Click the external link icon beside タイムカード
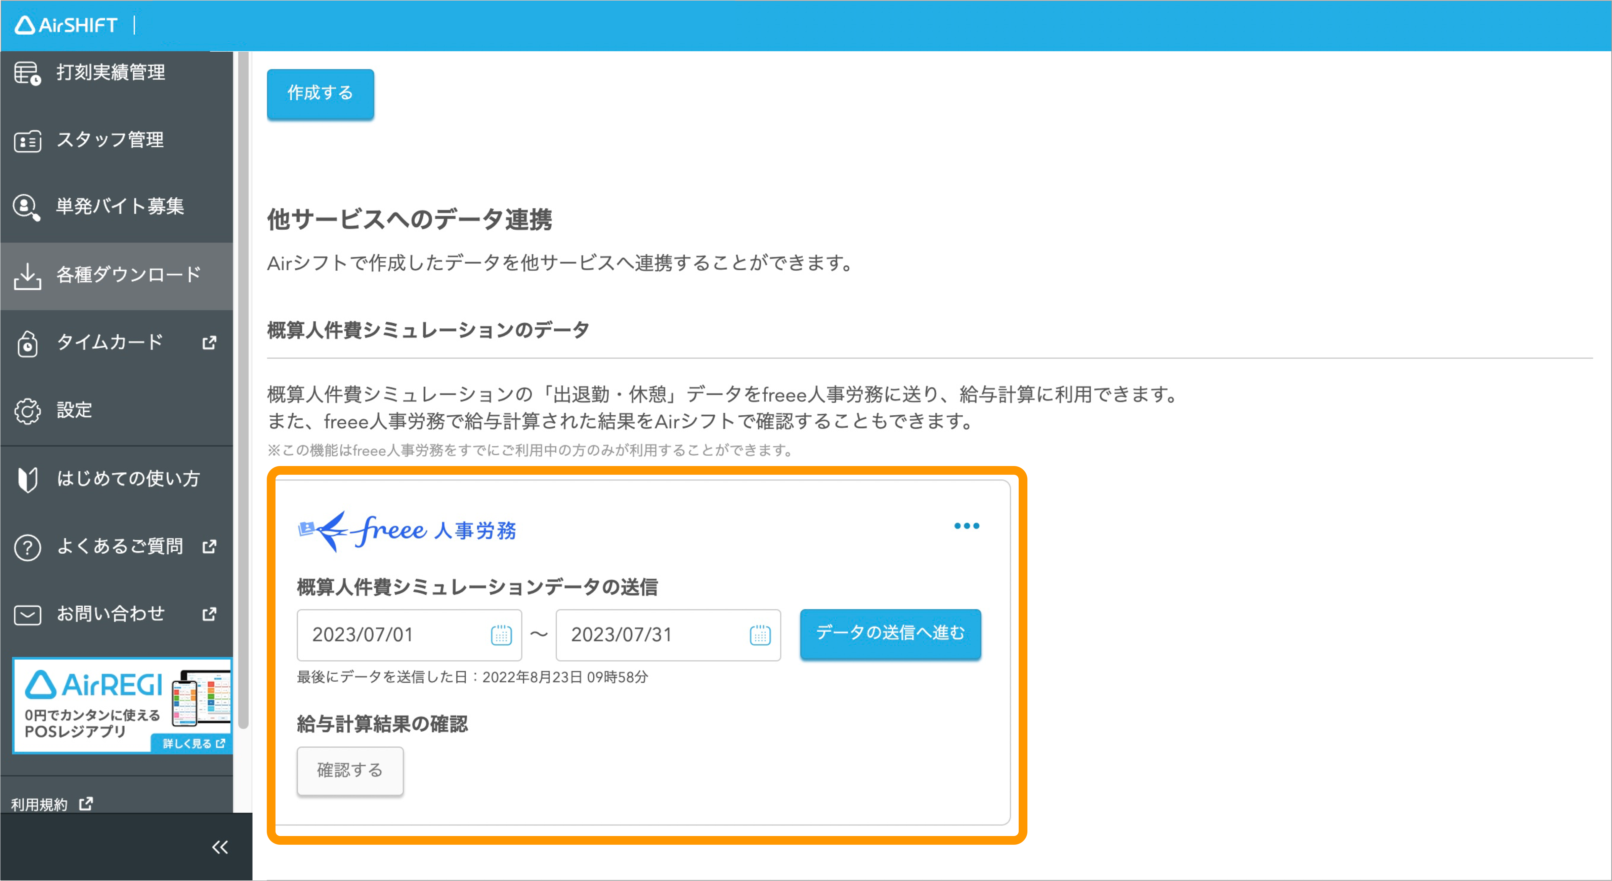 [210, 343]
